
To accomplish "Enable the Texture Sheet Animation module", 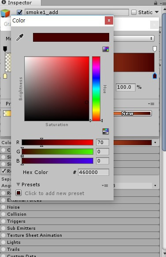I will (3, 235).
